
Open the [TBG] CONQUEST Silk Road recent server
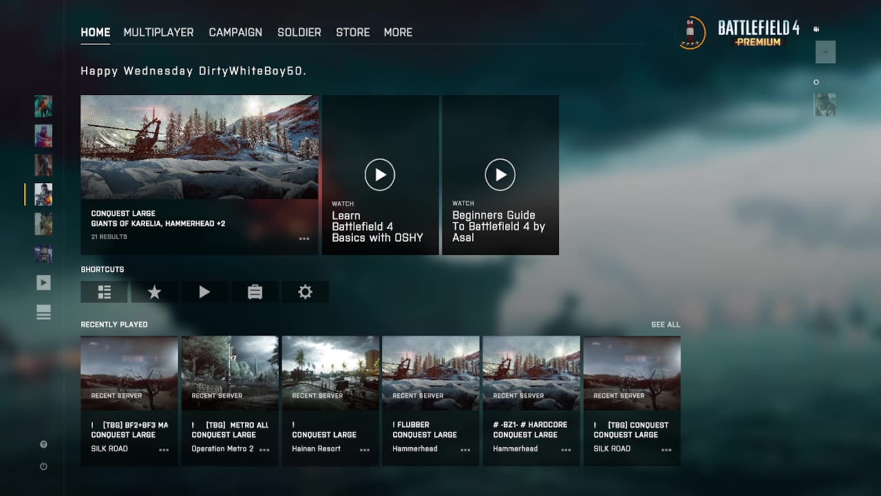click(632, 401)
